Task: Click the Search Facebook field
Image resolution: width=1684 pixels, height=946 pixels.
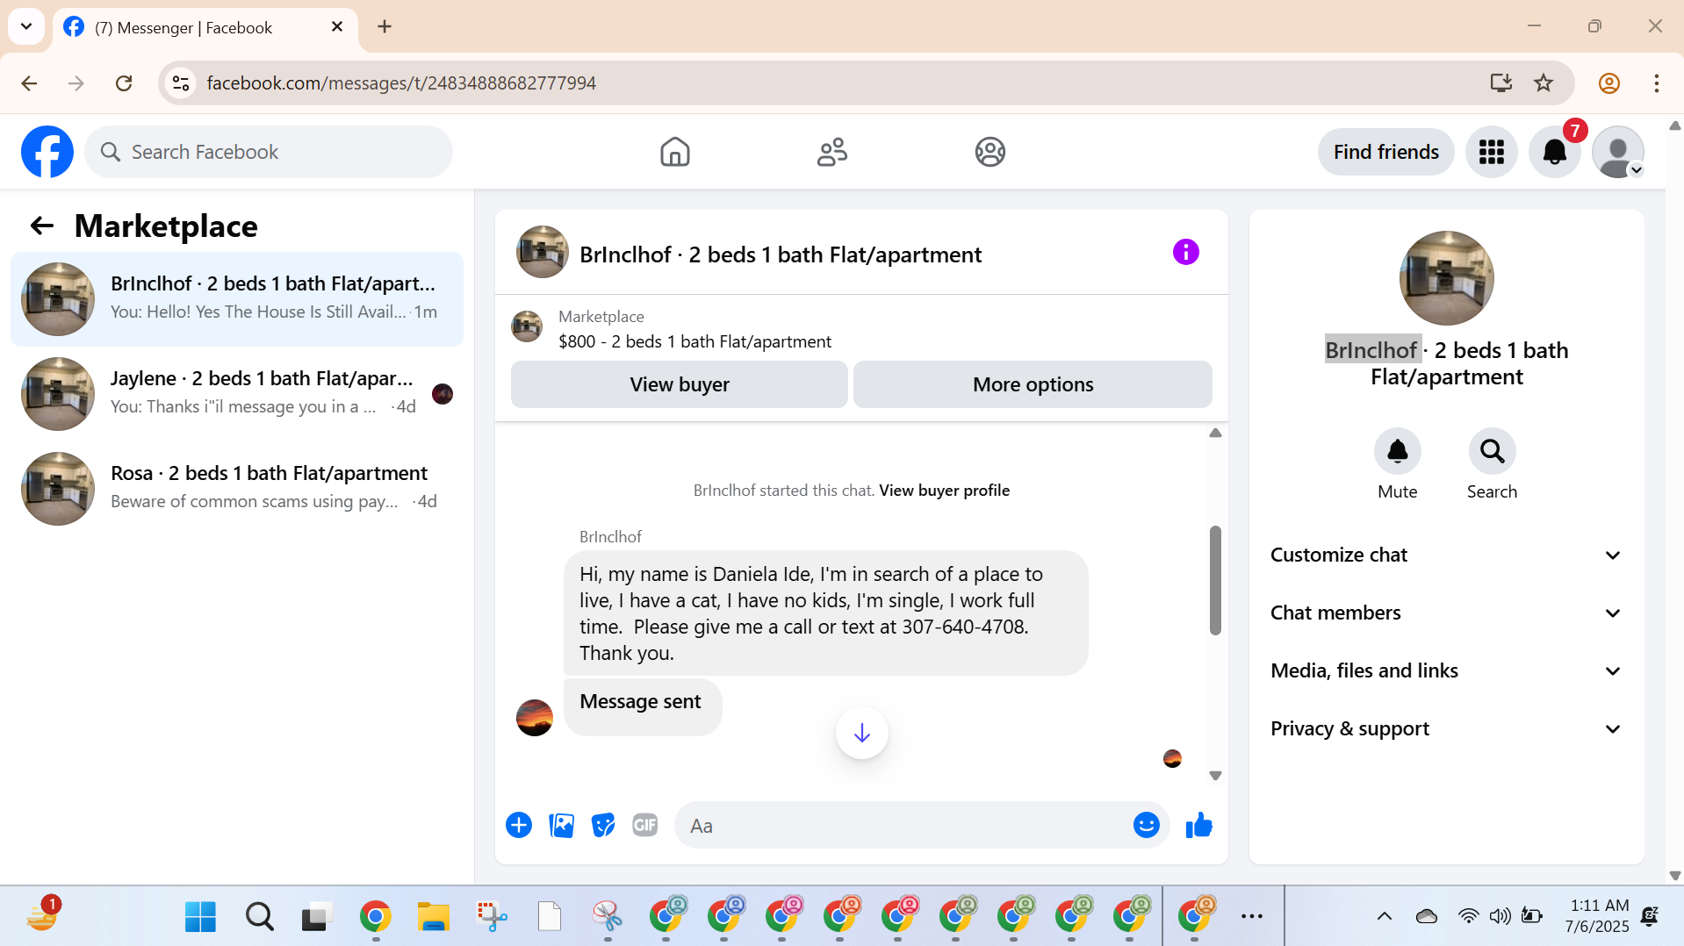Action: point(269,152)
